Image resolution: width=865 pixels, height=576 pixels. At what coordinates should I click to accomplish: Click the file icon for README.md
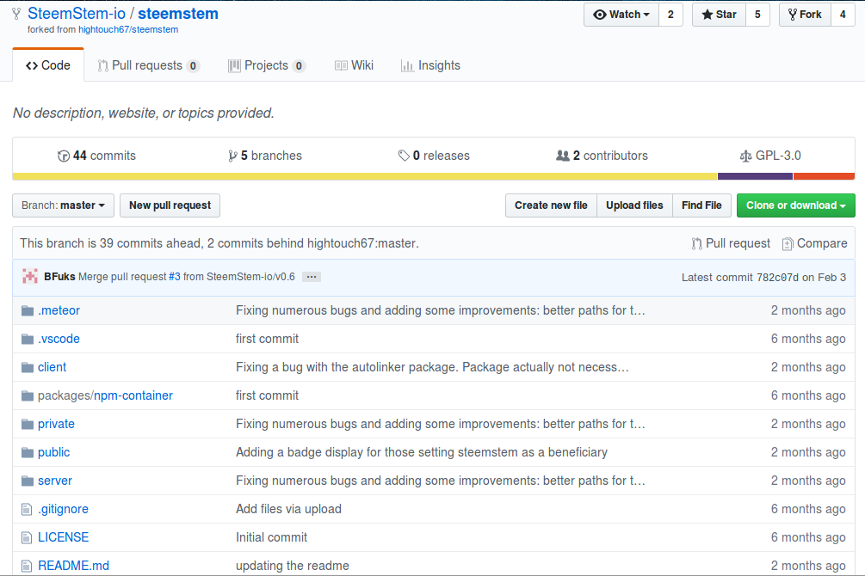(27, 566)
